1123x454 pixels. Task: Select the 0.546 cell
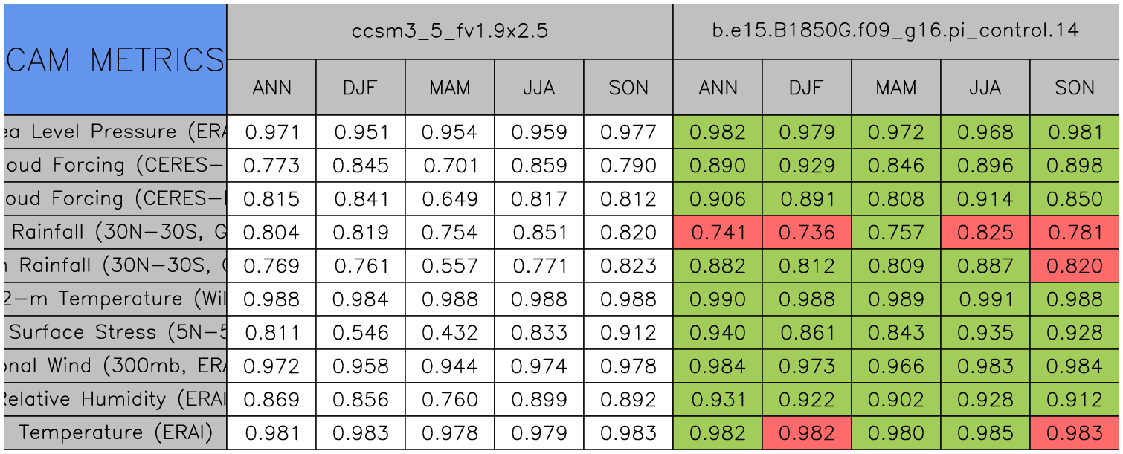[x=361, y=333]
